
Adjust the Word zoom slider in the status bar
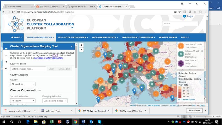click(205, 117)
